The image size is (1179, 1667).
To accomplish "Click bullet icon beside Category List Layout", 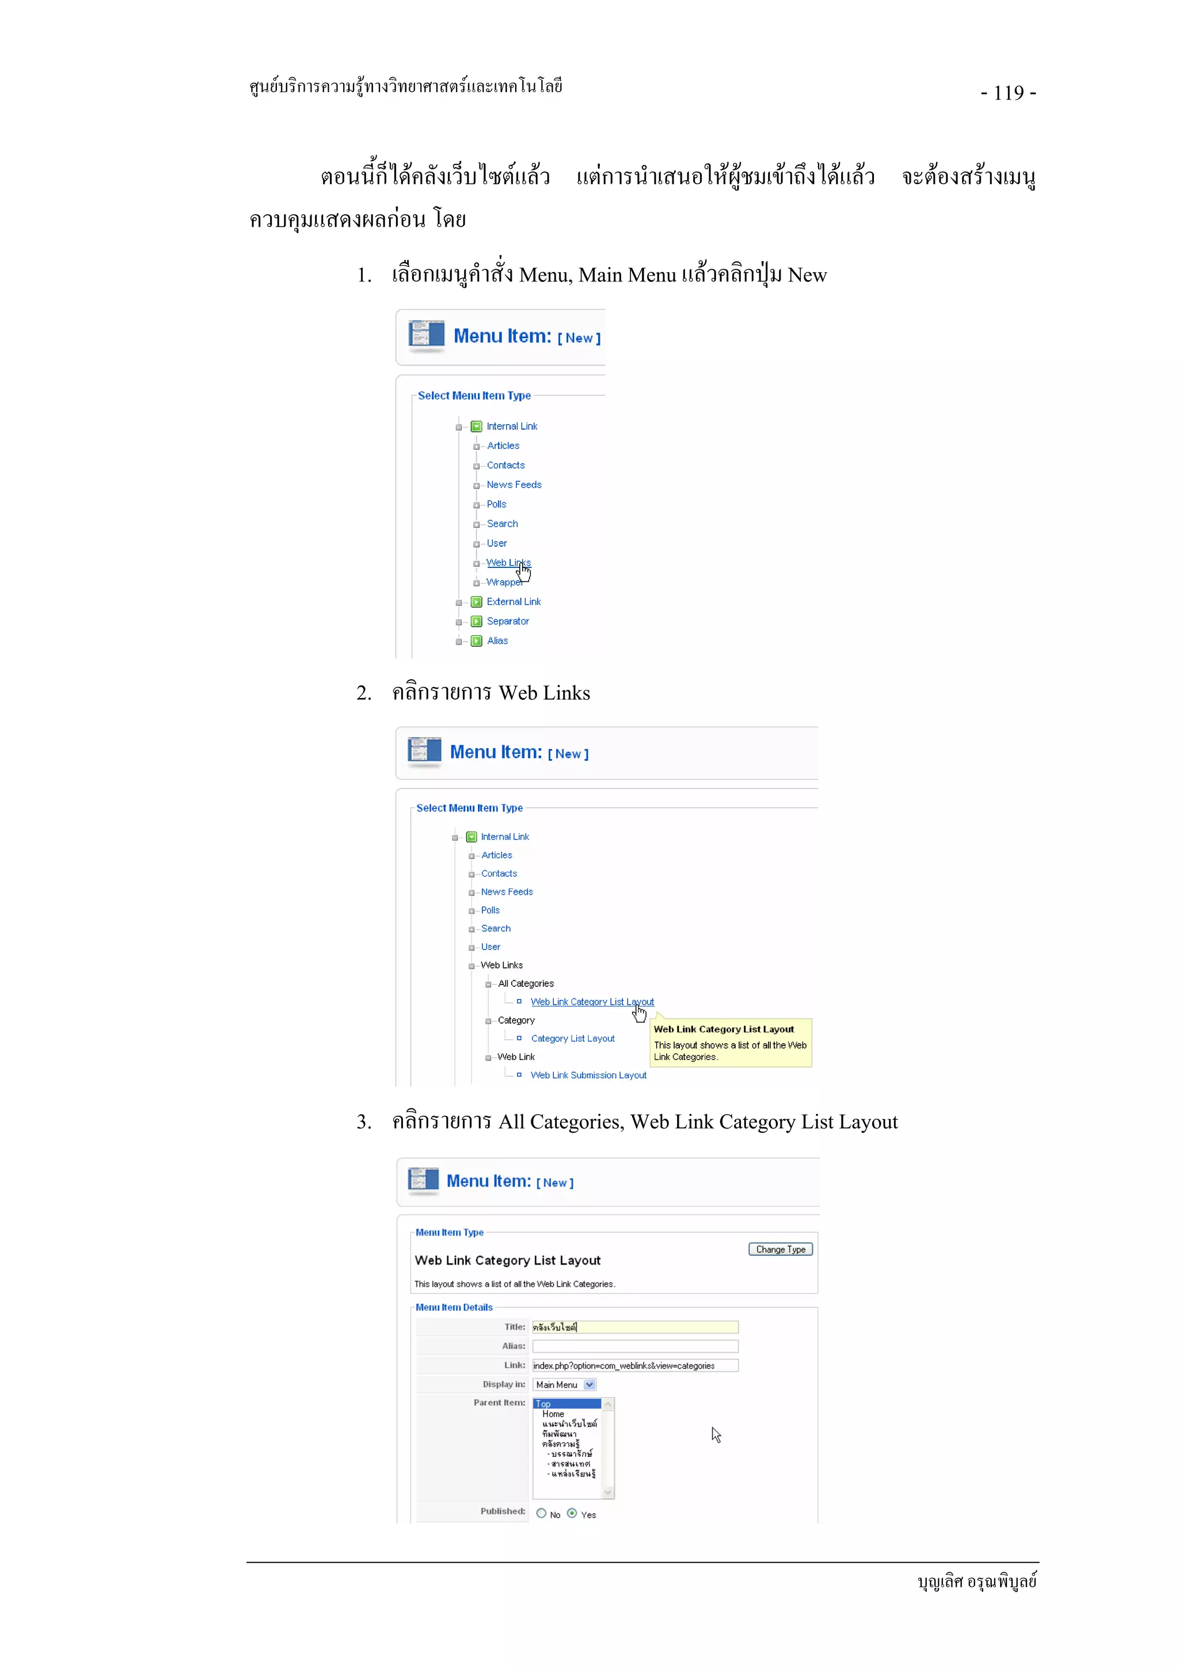I will click(x=519, y=1038).
